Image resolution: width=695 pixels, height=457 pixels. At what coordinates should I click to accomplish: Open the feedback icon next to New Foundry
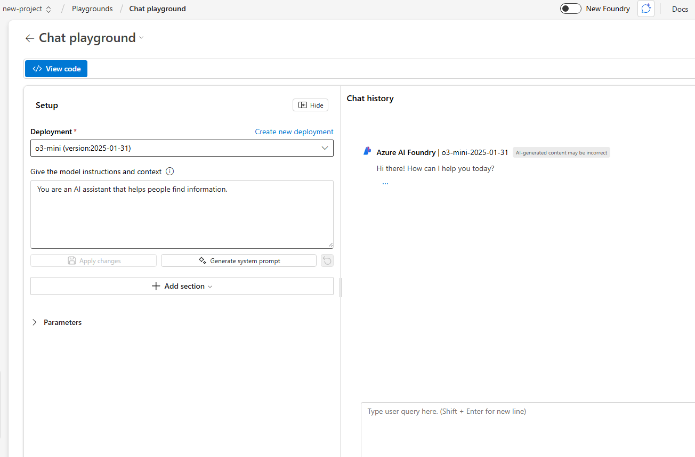click(x=645, y=9)
